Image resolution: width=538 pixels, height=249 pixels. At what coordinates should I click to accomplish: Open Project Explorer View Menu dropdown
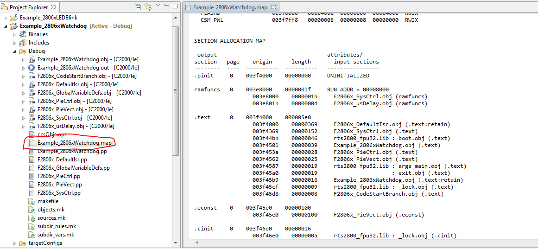point(158,5)
